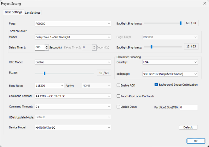Enable the Upside Down checkbox
Screen dimensions: 209x147
119,107
